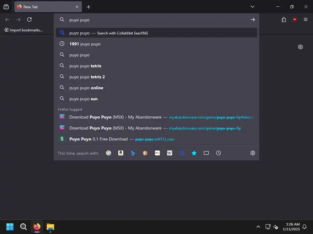Search within open Tabs icon
Image resolution: width=313 pixels, height=234 pixels.
point(206,153)
